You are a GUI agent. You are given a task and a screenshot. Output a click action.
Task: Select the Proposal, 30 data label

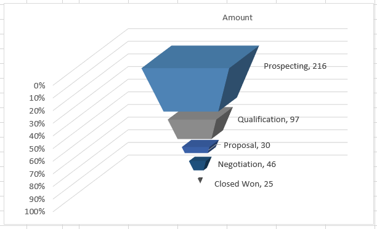pyautogui.click(x=247, y=145)
